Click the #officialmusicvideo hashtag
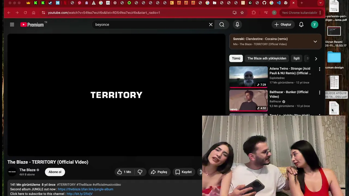This screenshot has width=349, height=196. [x=107, y=185]
